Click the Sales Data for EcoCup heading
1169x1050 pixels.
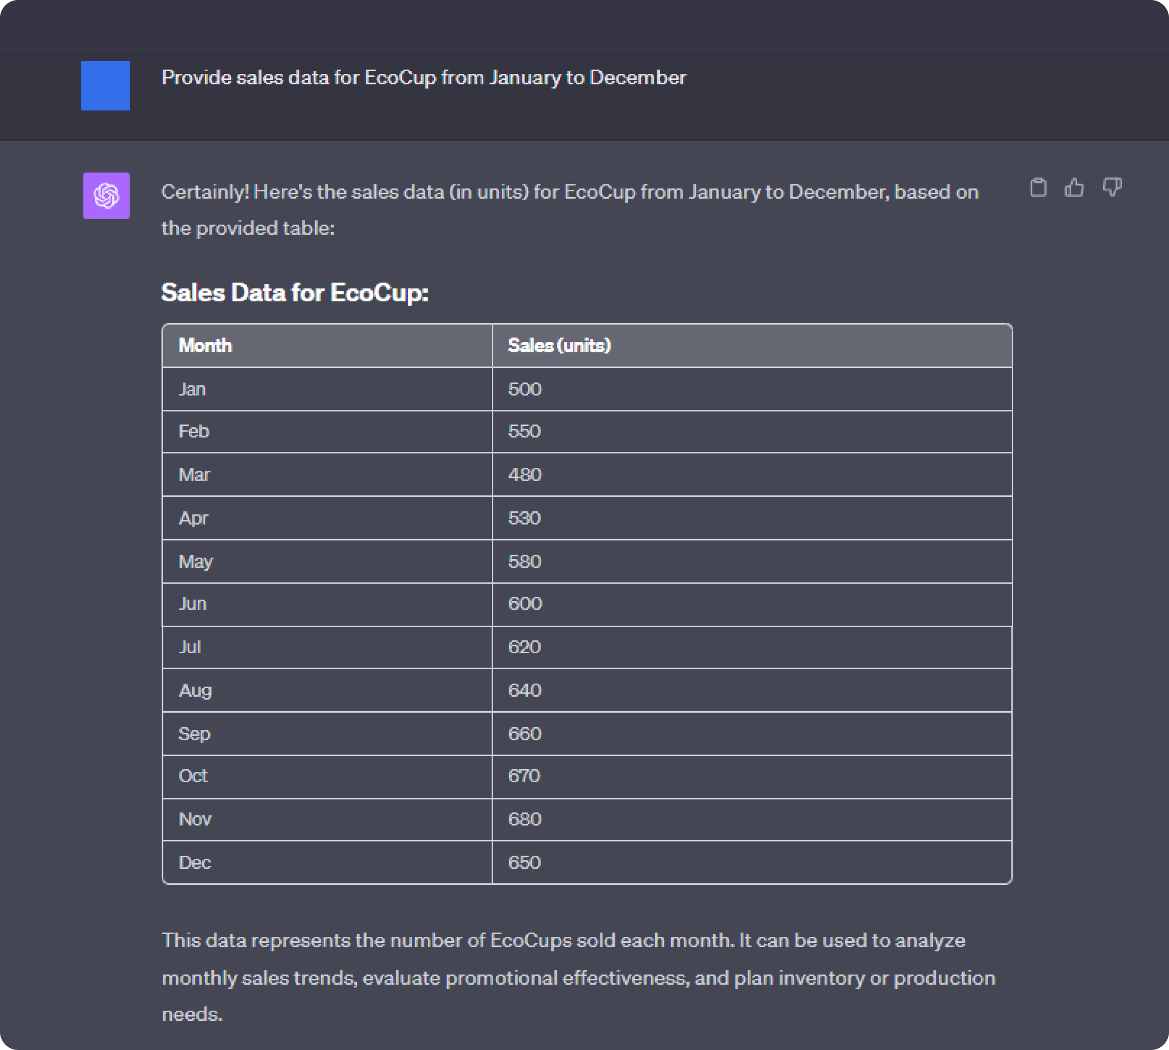pos(295,293)
